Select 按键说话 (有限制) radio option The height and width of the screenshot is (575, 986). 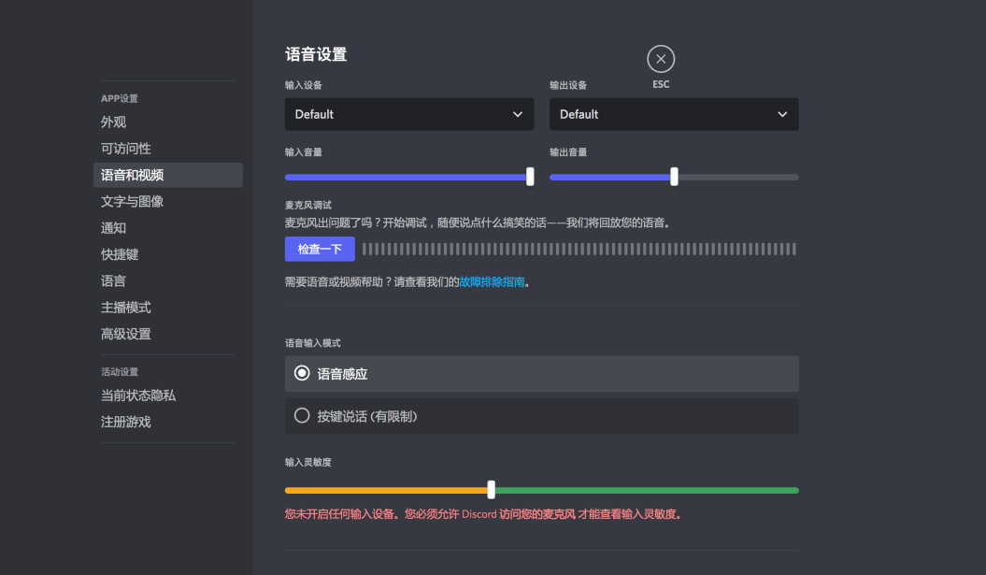point(541,416)
